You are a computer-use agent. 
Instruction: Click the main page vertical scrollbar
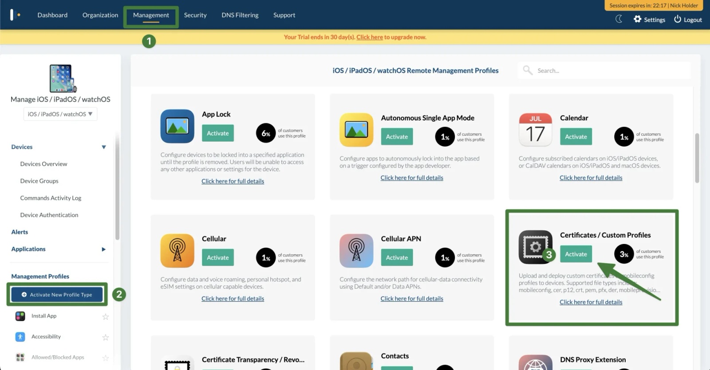click(697, 157)
